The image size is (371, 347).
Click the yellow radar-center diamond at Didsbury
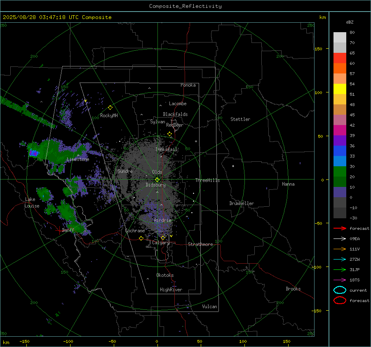[x=157, y=180]
